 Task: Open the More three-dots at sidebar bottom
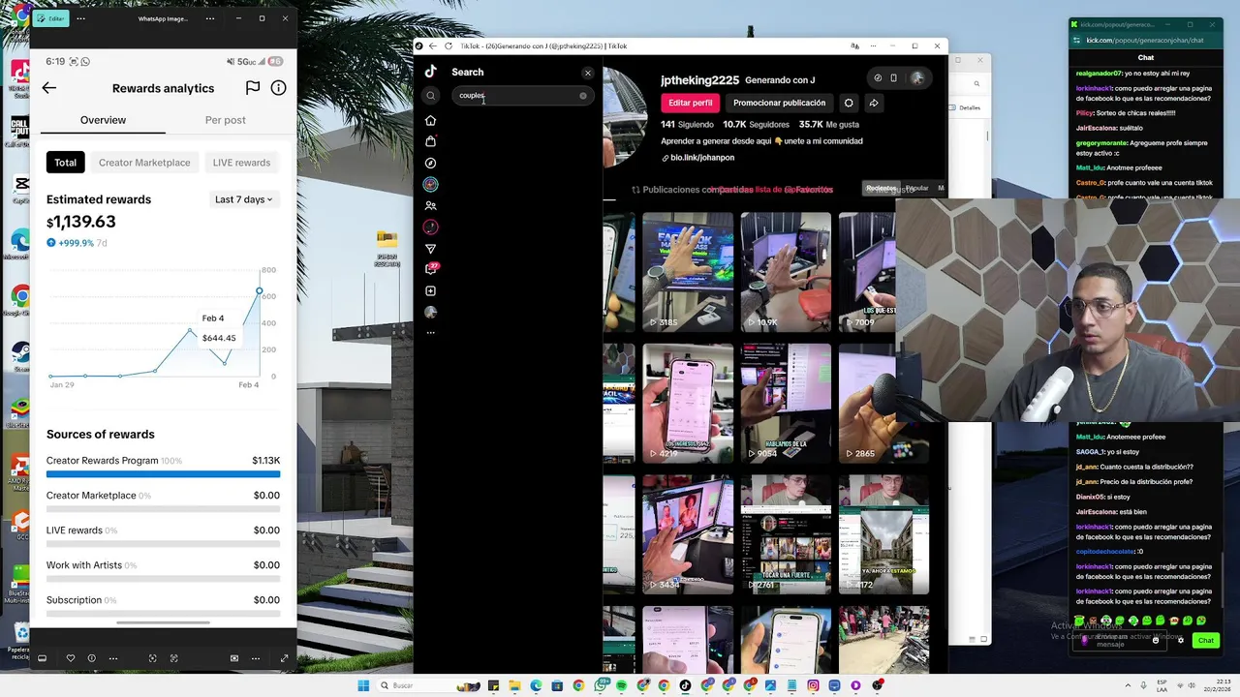click(430, 332)
